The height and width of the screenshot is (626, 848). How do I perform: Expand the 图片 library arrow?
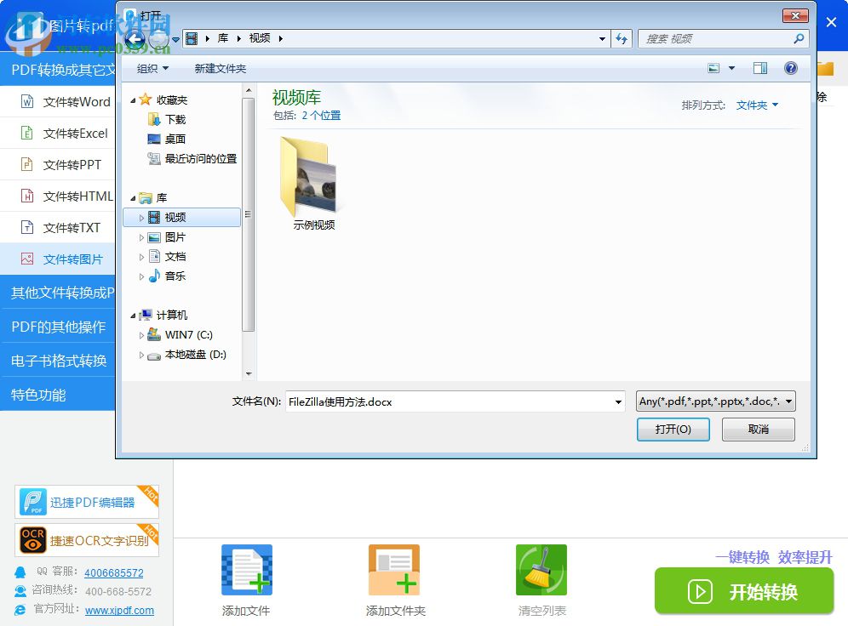click(x=141, y=237)
